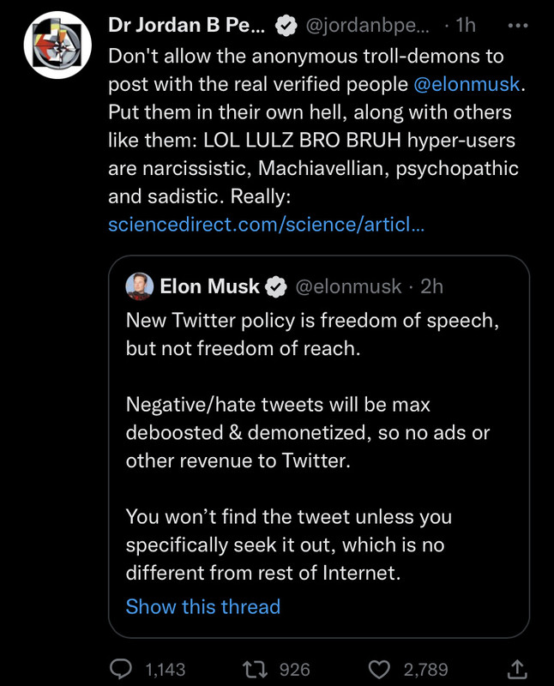Click Show this thread link

203,606
